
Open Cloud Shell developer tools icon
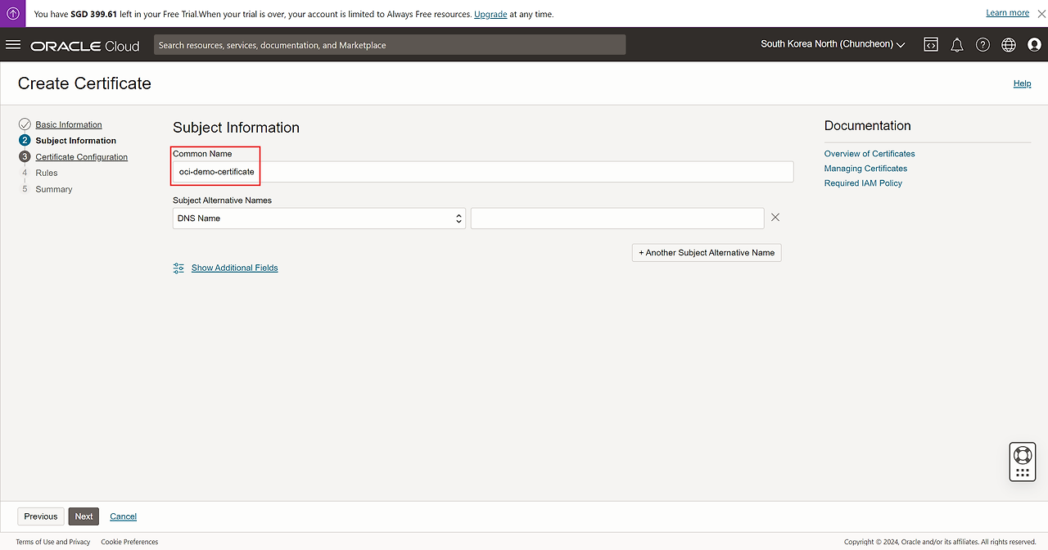(x=931, y=45)
